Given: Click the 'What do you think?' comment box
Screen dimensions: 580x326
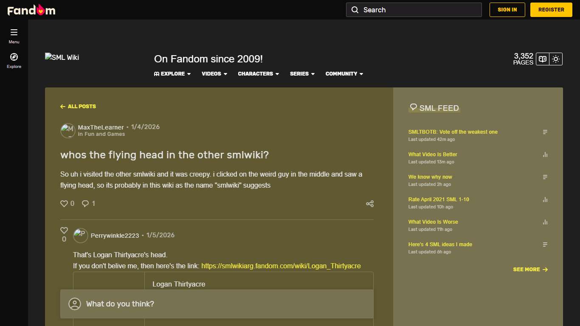Looking at the screenshot, I should (217, 304).
